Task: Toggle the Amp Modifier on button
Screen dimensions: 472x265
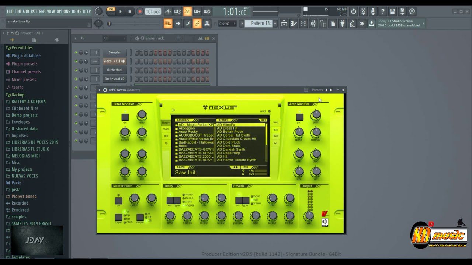Action: coord(299,117)
